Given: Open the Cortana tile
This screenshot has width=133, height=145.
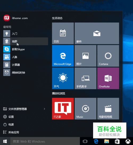Looking at the screenshot, I should coord(108,56).
